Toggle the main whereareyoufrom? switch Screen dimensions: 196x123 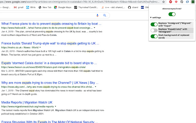pos(172,14)
